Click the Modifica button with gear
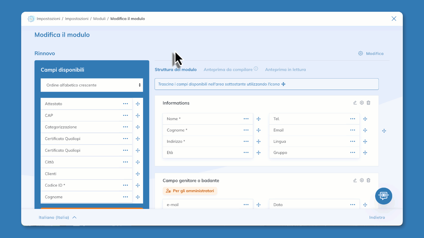This screenshot has height=238, width=424. click(371, 53)
